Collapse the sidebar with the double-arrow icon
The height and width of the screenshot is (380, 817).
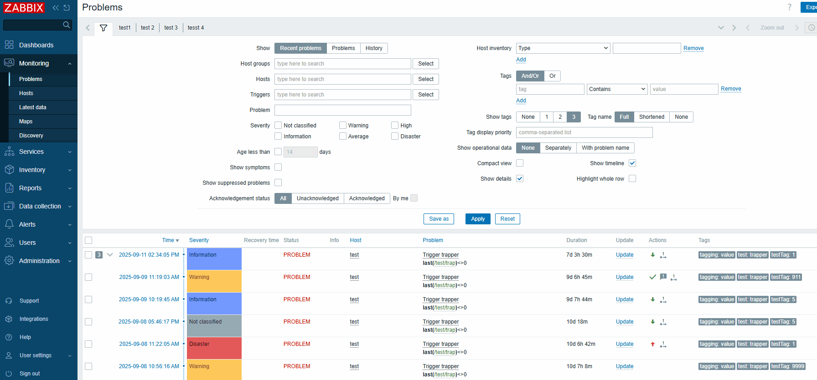coord(56,8)
